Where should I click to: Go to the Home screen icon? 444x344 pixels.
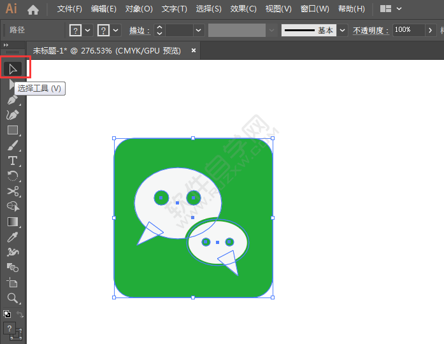[33, 10]
